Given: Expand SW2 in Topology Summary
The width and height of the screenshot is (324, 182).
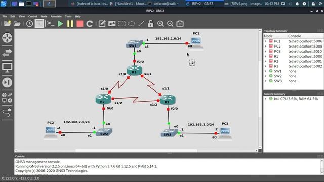Looking at the screenshot, I should 266,76.
